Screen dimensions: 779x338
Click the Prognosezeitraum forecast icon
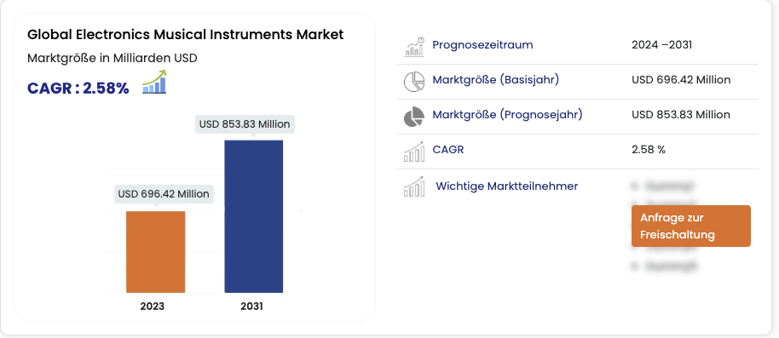[414, 47]
